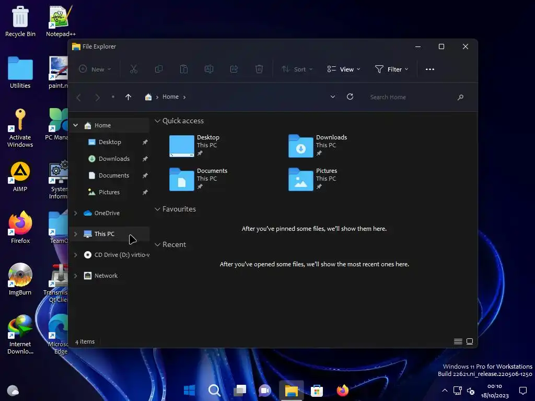Collapse the Home tree node
This screenshot has width=535, height=401.
76,125
